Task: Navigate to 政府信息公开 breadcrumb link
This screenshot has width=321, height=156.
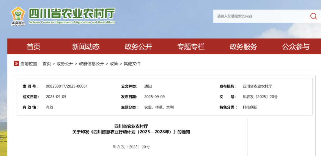Action: (x=91, y=63)
